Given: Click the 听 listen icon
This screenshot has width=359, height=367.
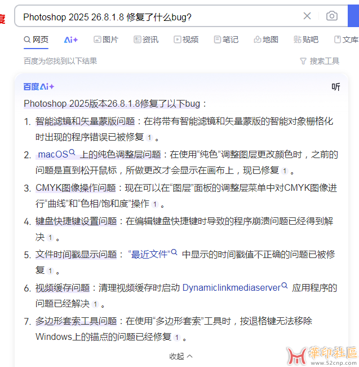Looking at the screenshot, I should pyautogui.click(x=336, y=87).
